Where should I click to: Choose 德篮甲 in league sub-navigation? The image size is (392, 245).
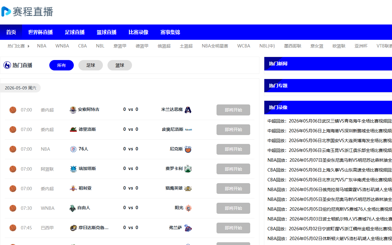(x=142, y=46)
